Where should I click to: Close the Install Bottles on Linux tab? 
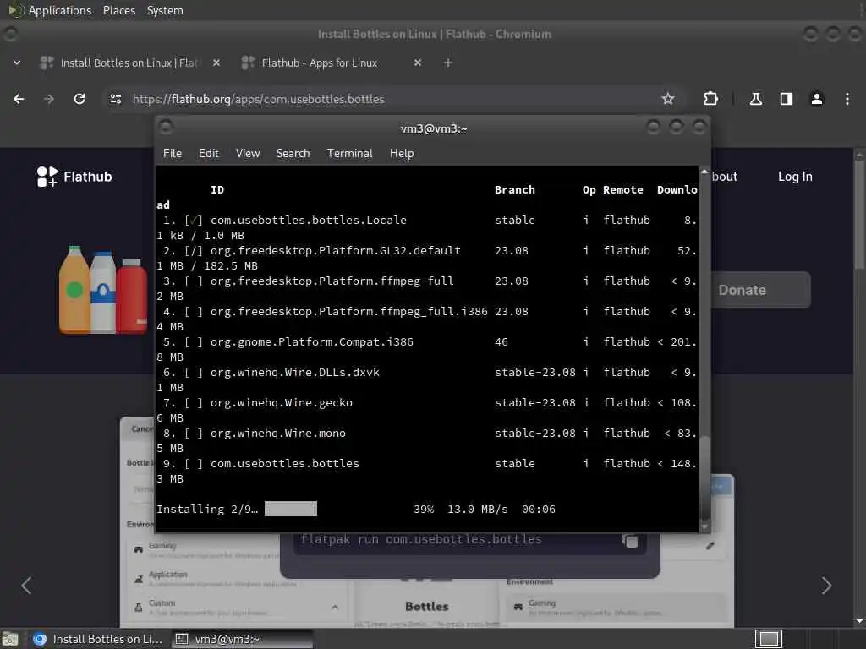coord(216,63)
